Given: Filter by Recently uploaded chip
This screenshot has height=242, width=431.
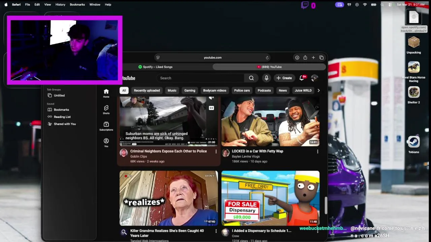Looking at the screenshot, I should [x=147, y=90].
